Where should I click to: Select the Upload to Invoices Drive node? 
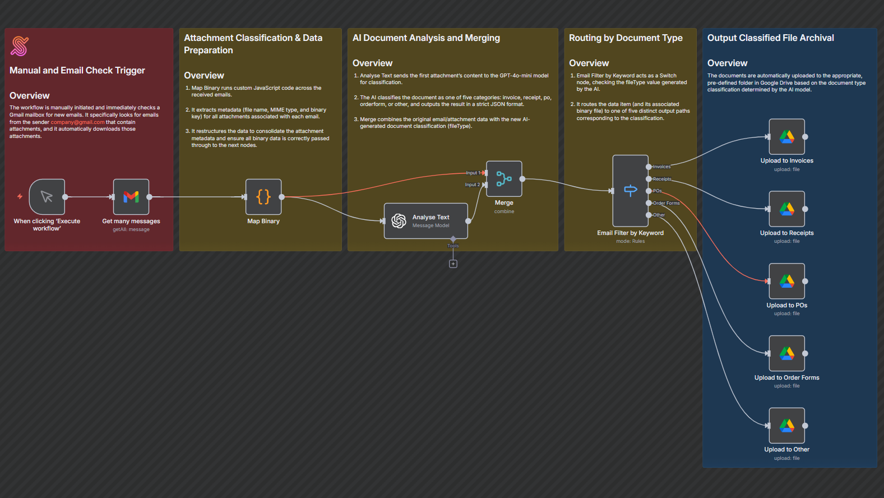tap(786, 137)
